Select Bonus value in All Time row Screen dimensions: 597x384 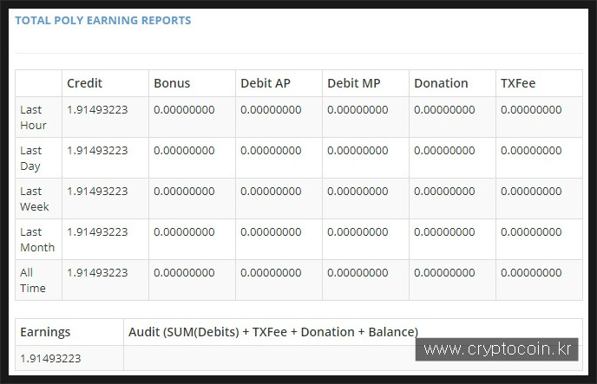click(x=184, y=272)
